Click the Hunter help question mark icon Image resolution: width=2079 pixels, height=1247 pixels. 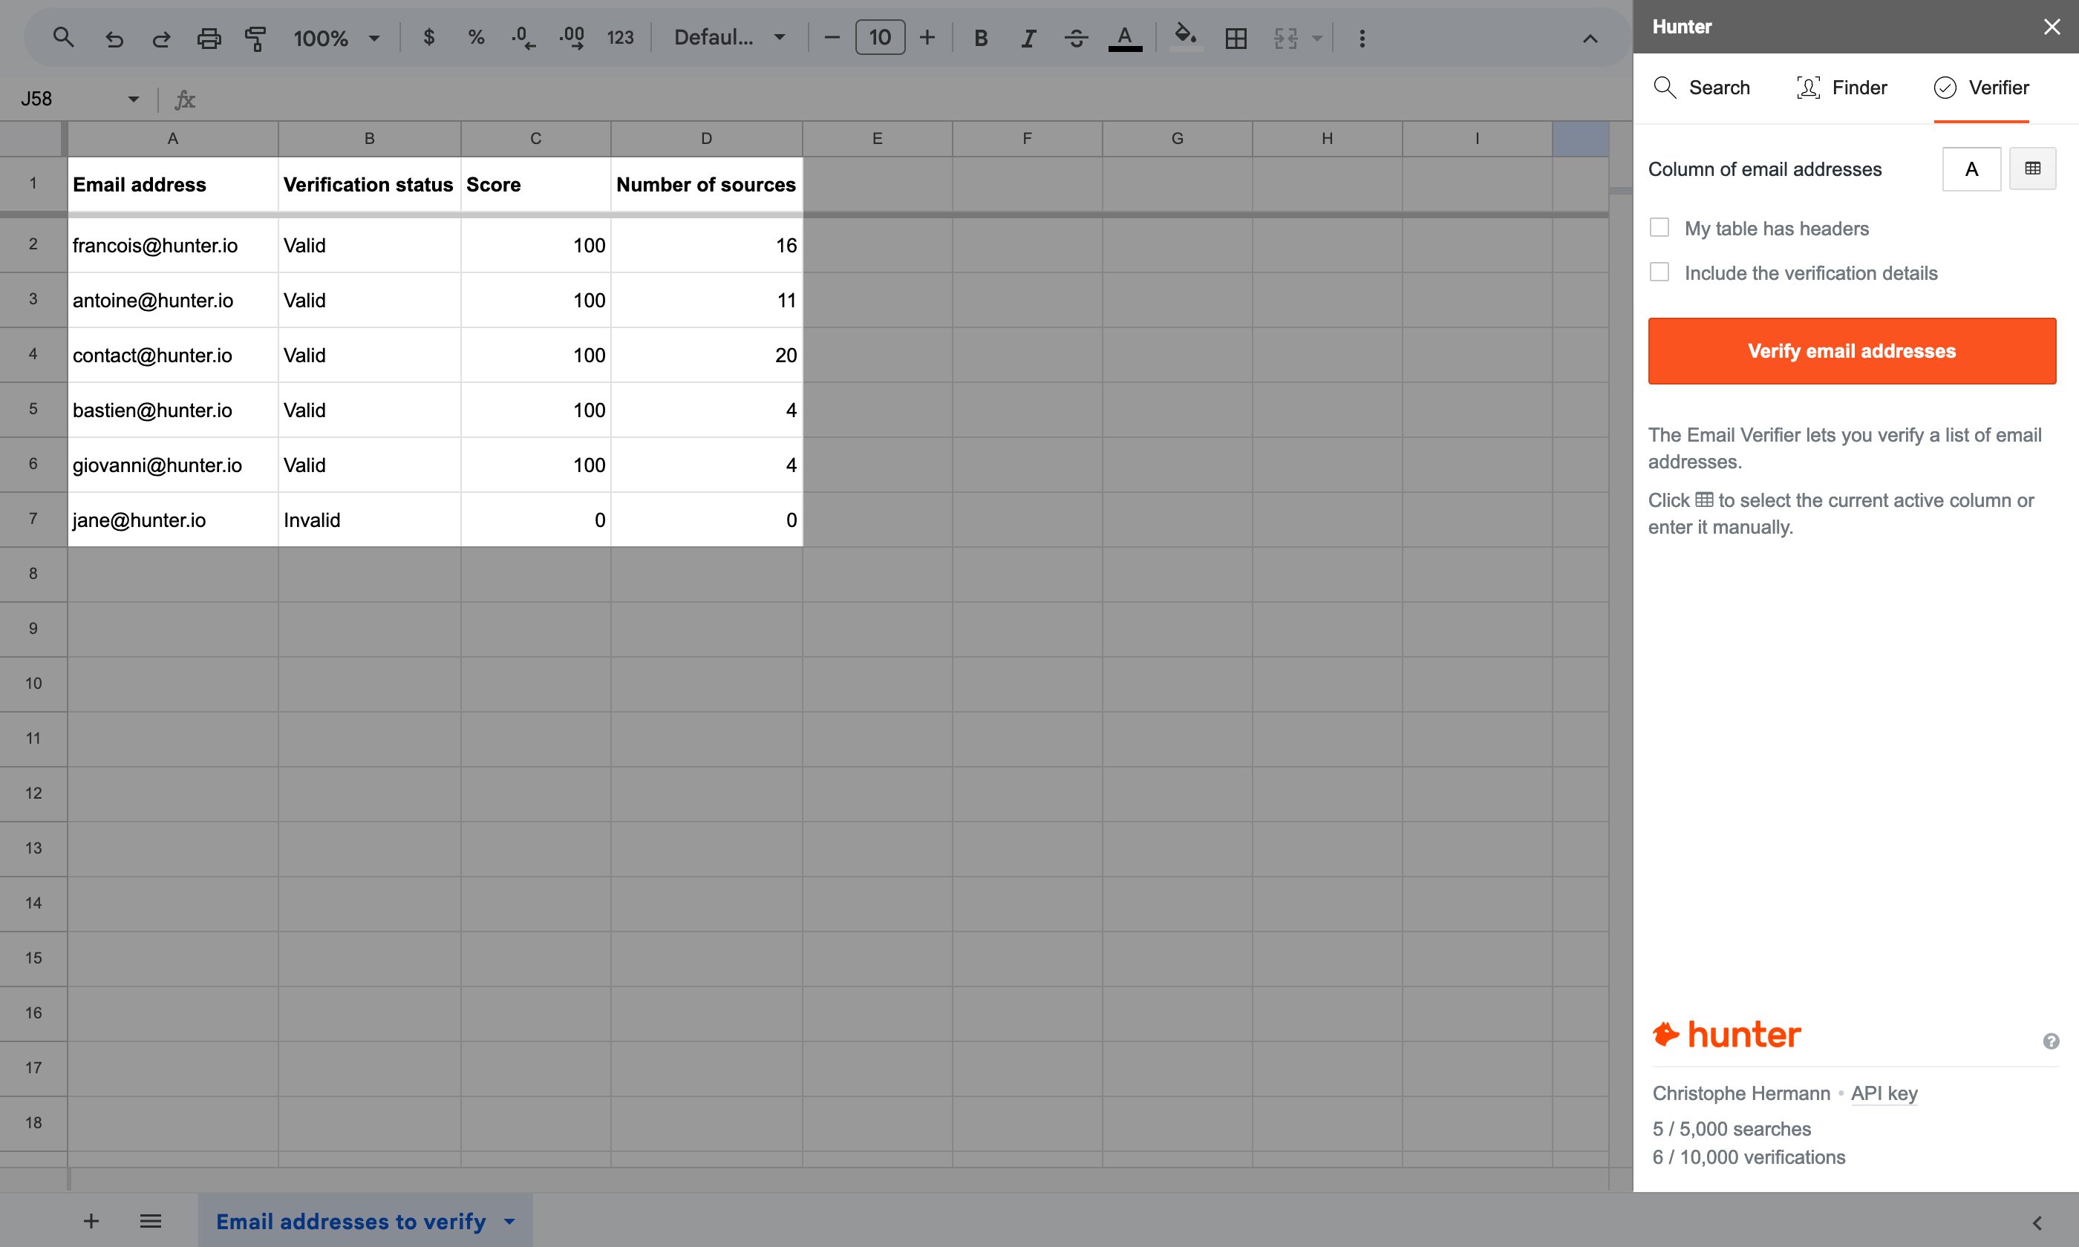click(x=2051, y=1041)
